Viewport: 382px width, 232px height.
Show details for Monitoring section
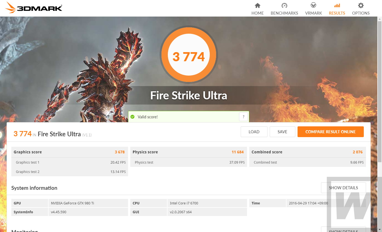click(343, 230)
